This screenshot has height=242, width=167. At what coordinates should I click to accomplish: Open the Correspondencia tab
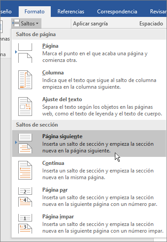click(x=117, y=12)
